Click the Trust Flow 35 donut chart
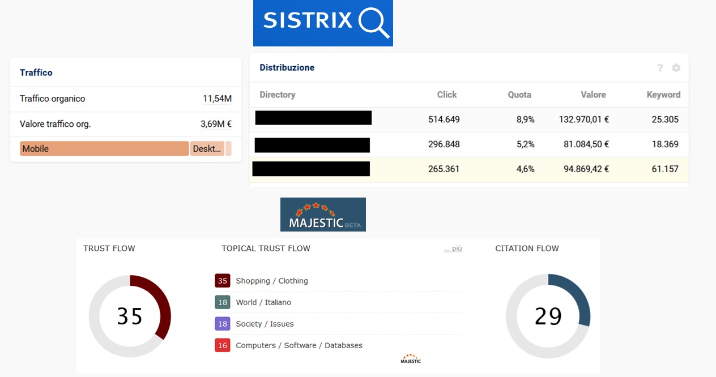The width and height of the screenshot is (716, 377). 130,316
